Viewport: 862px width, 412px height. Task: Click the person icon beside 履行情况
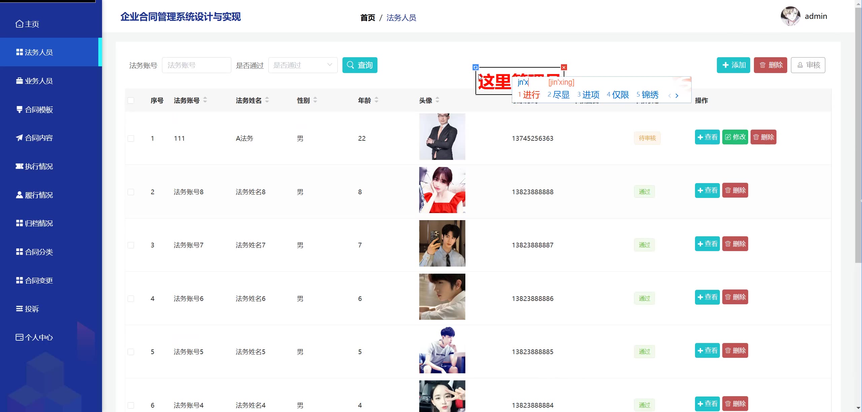tap(20, 195)
